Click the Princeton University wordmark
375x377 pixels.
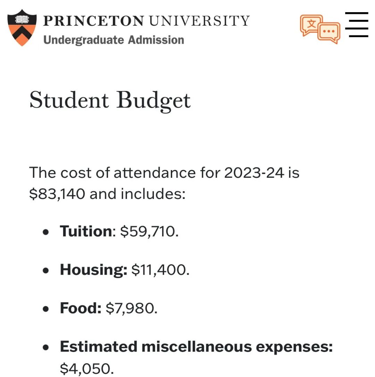point(146,21)
